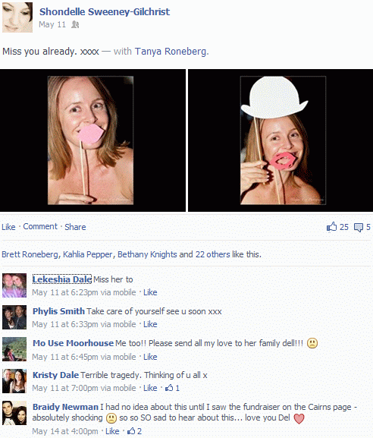The height and width of the screenshot is (438, 373).
Task: Open Tanya Roneberg's tagged profile link
Action: click(171, 52)
